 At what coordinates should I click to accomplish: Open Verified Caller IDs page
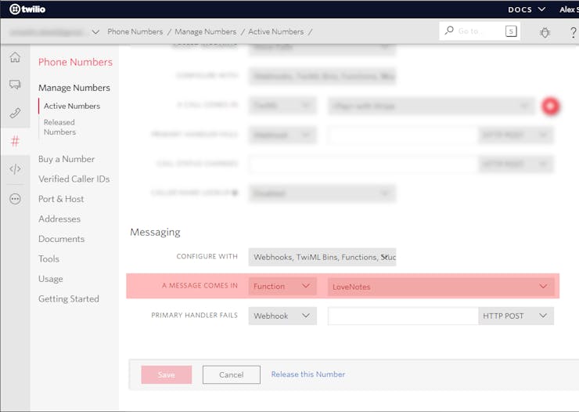(x=74, y=179)
